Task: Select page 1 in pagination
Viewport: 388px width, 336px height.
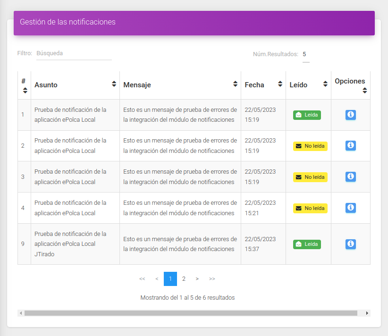Action: point(170,279)
